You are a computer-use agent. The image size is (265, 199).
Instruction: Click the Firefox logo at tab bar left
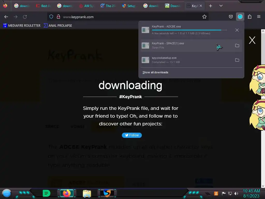(x=5, y=6)
